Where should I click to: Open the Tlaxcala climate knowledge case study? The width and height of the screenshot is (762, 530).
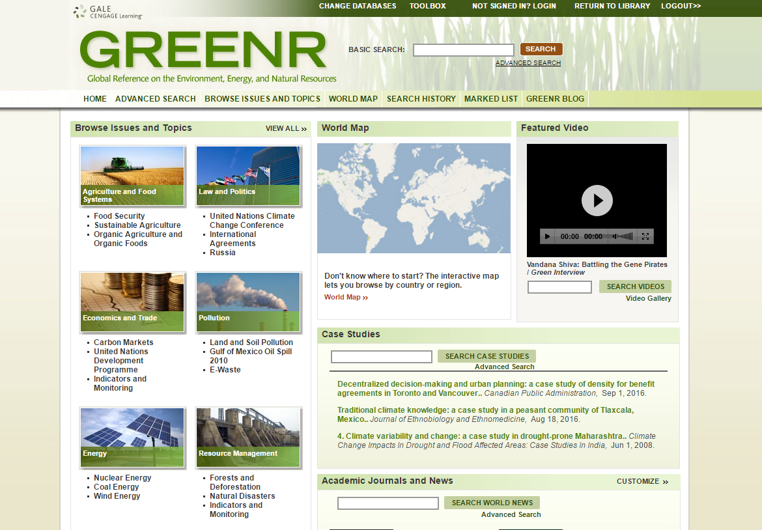pyautogui.click(x=485, y=415)
